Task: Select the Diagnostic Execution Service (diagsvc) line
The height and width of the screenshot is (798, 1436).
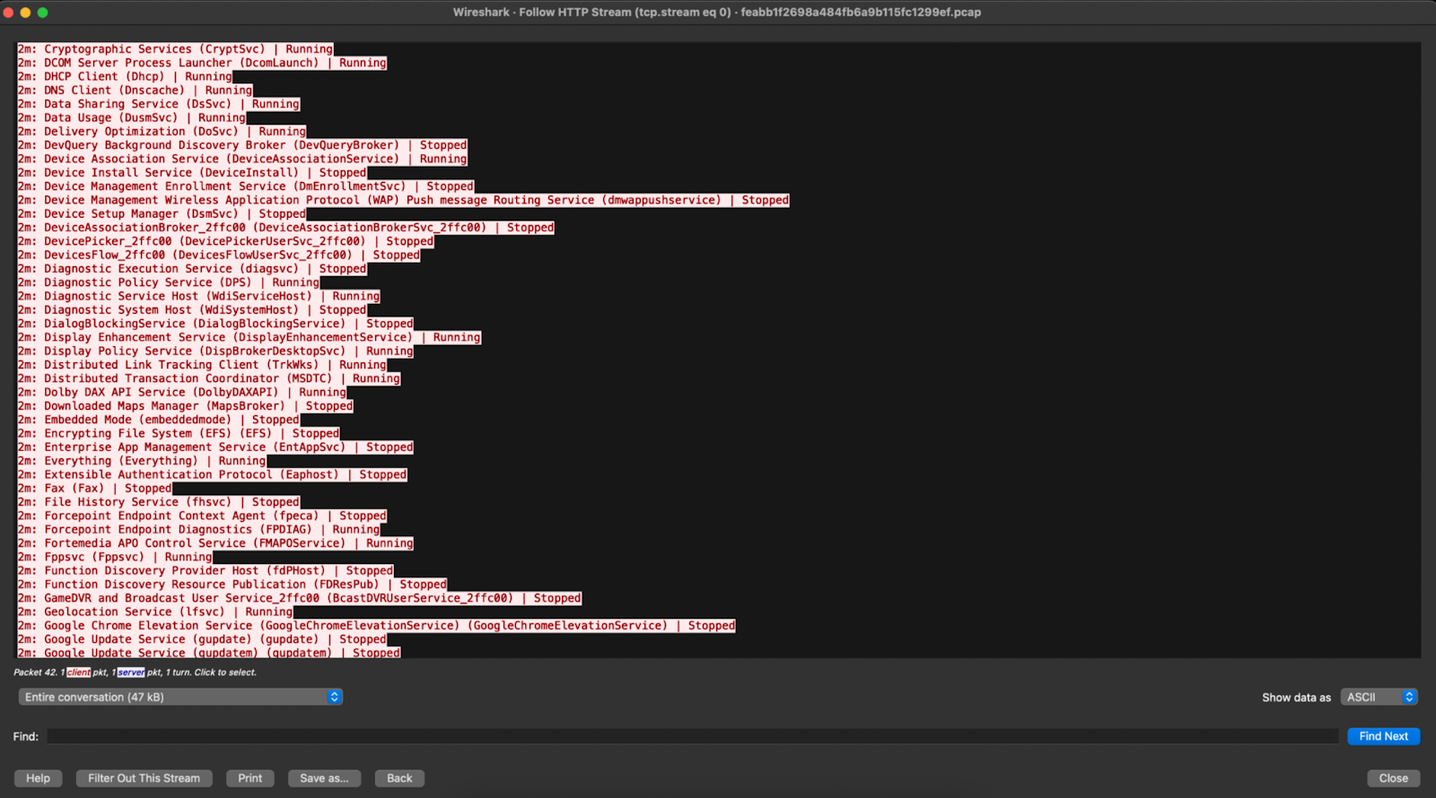Action: coord(192,269)
